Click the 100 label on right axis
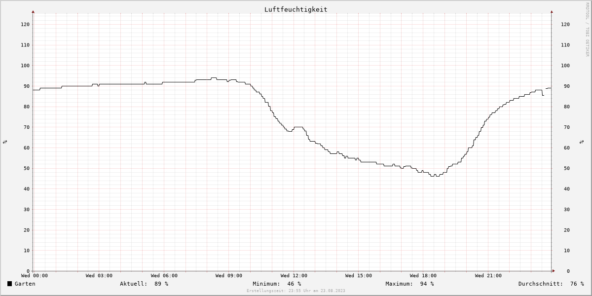 click(x=565, y=66)
